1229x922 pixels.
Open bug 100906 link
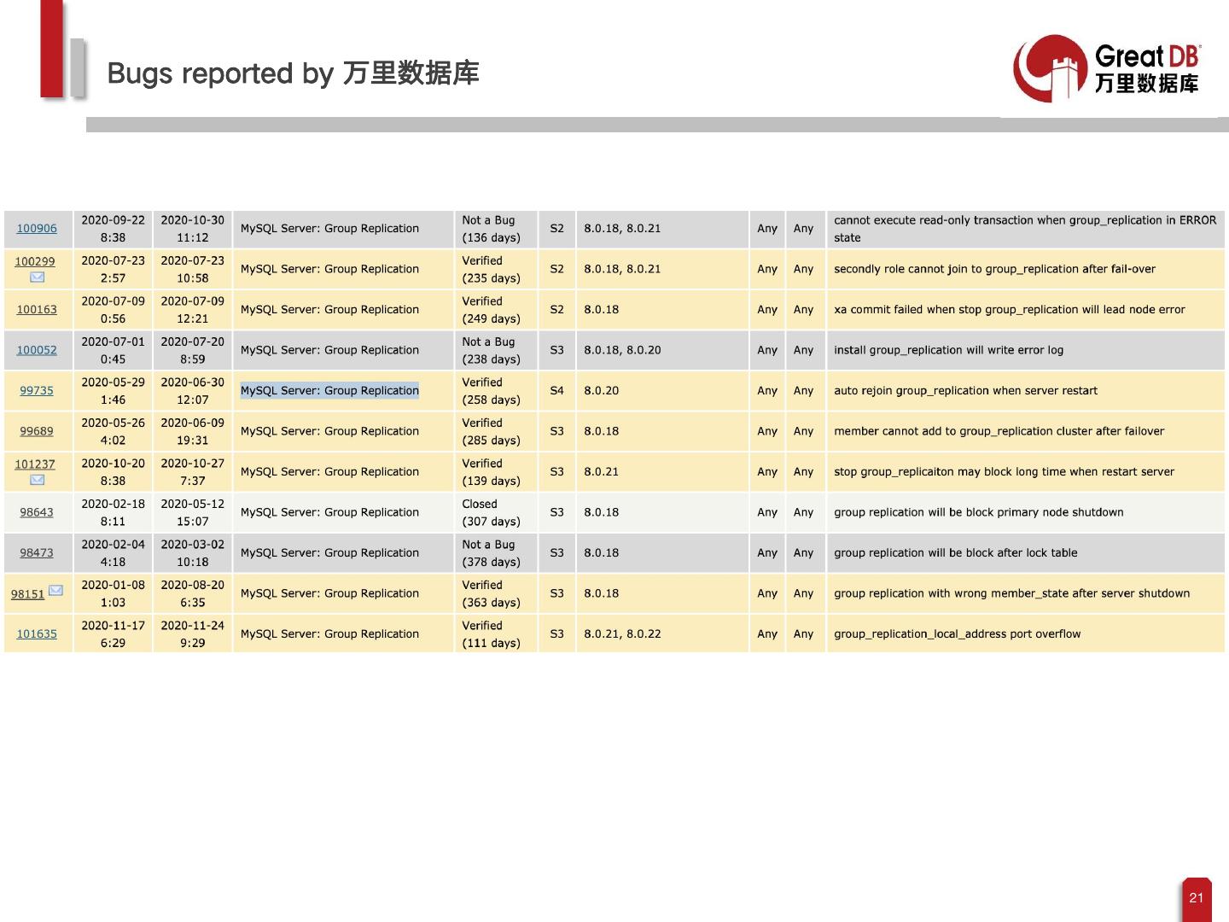[37, 229]
